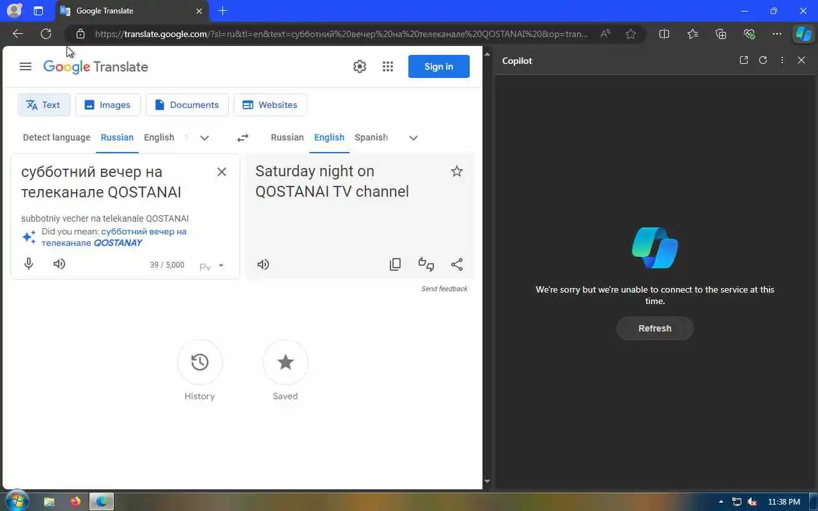Image resolution: width=818 pixels, height=511 pixels.
Task: Click the address bar URL
Action: [x=341, y=34]
